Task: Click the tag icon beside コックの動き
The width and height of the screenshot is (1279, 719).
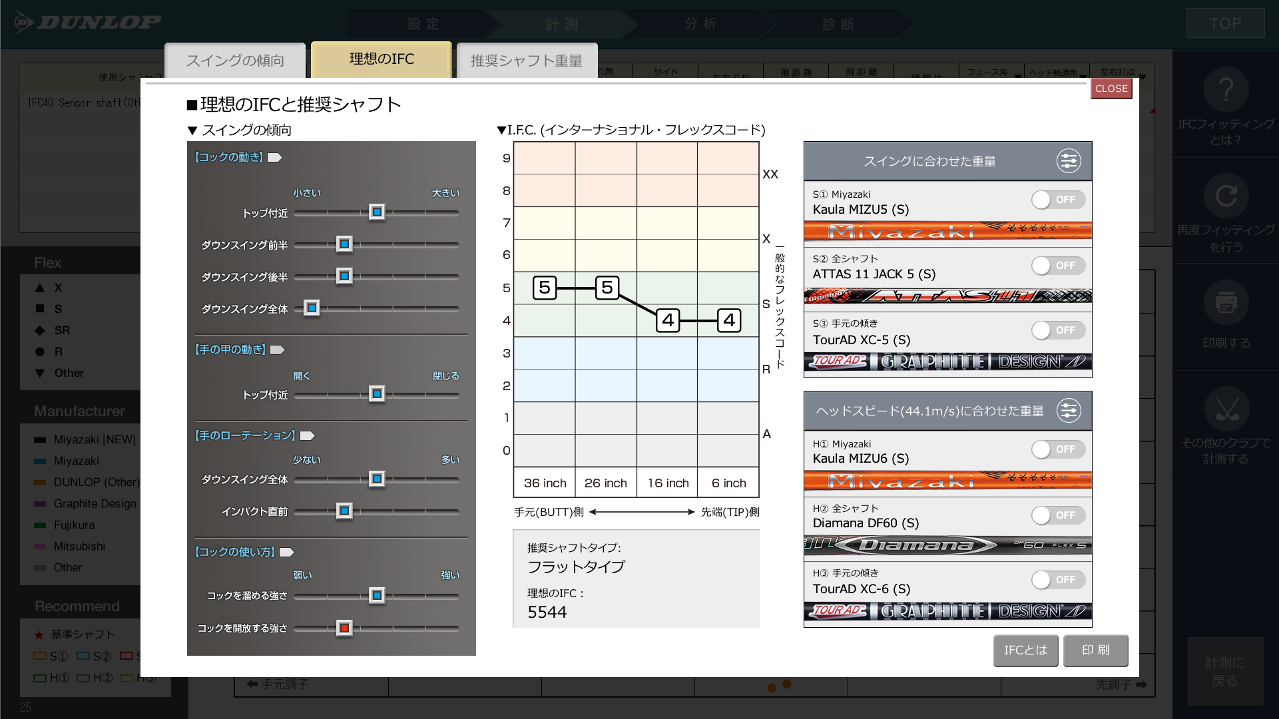Action: (x=275, y=158)
